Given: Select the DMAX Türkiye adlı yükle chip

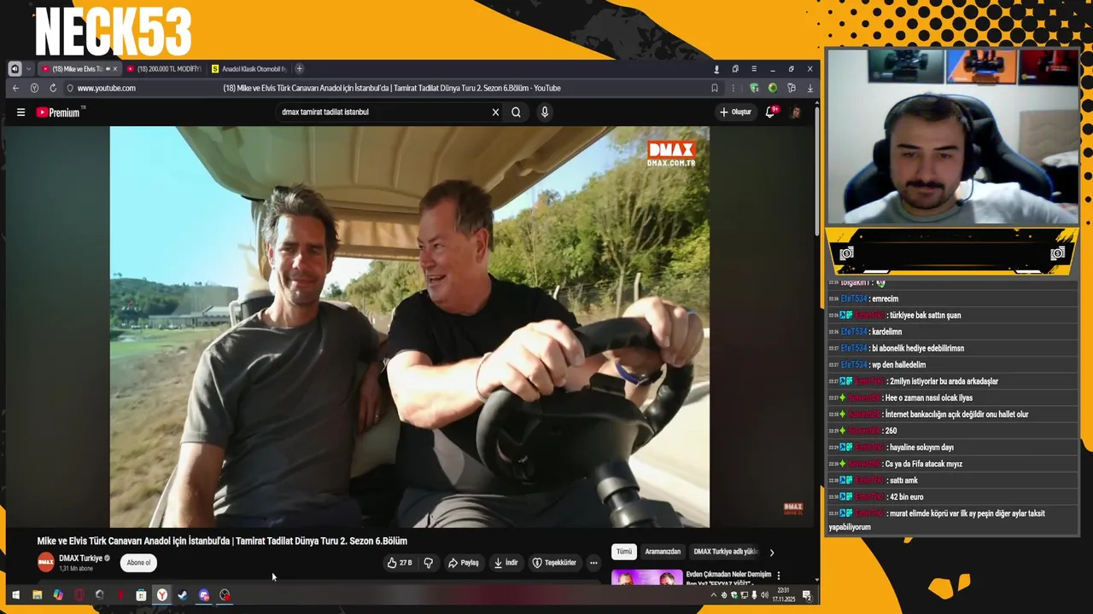Looking at the screenshot, I should 726,552.
